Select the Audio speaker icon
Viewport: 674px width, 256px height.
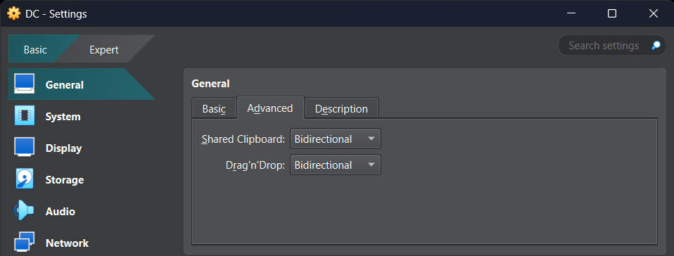pyautogui.click(x=24, y=211)
